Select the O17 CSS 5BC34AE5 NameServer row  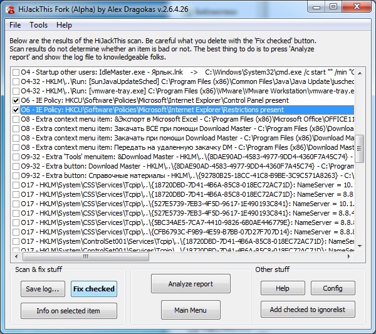point(187,222)
